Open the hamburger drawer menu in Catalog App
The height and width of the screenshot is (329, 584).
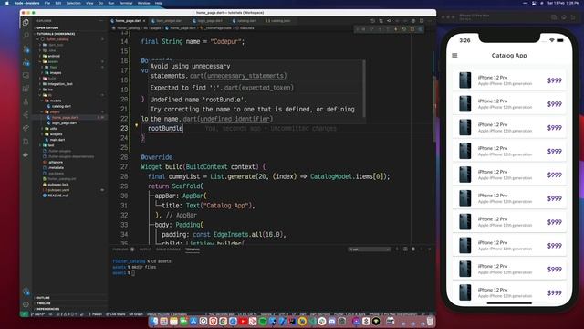454,55
